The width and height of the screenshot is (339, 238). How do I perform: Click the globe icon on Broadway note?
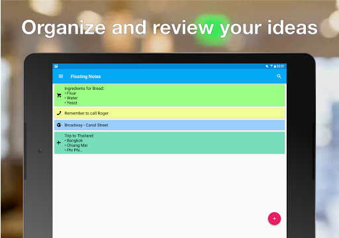[x=59, y=125]
